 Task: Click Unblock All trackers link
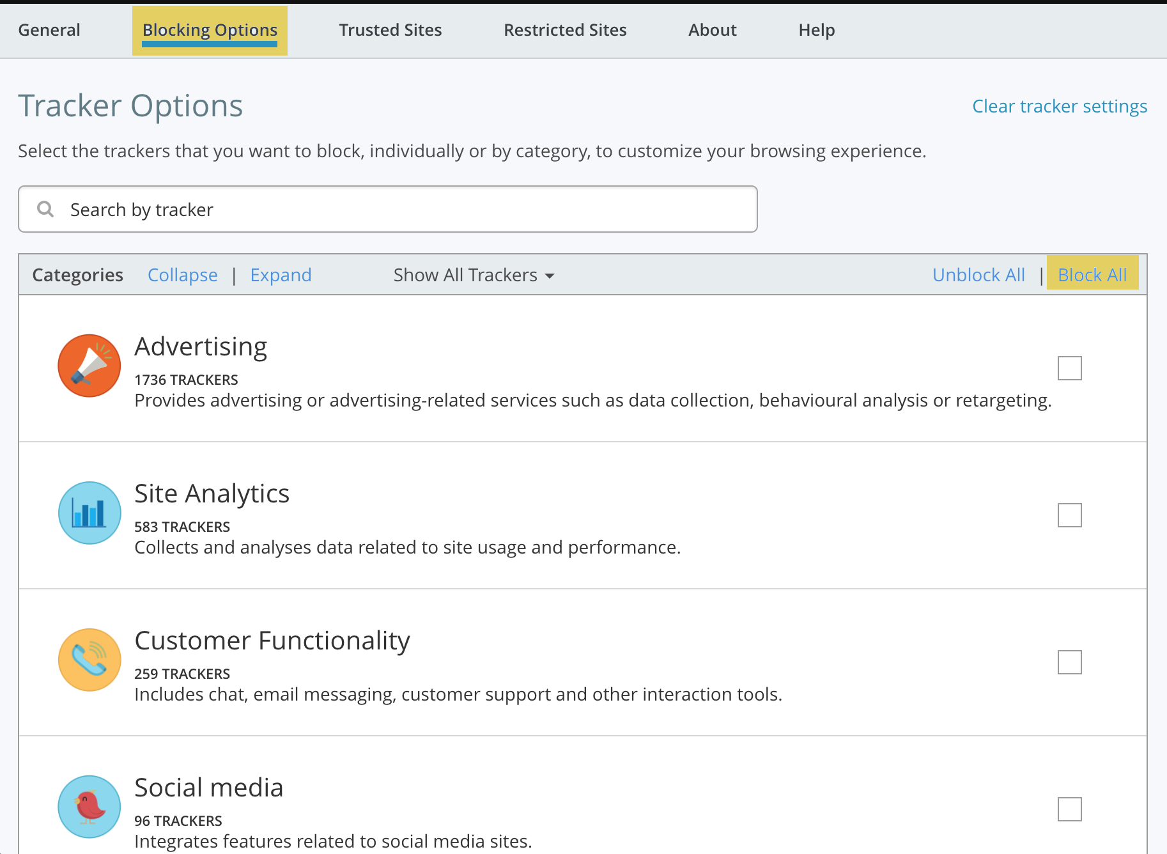coord(978,275)
